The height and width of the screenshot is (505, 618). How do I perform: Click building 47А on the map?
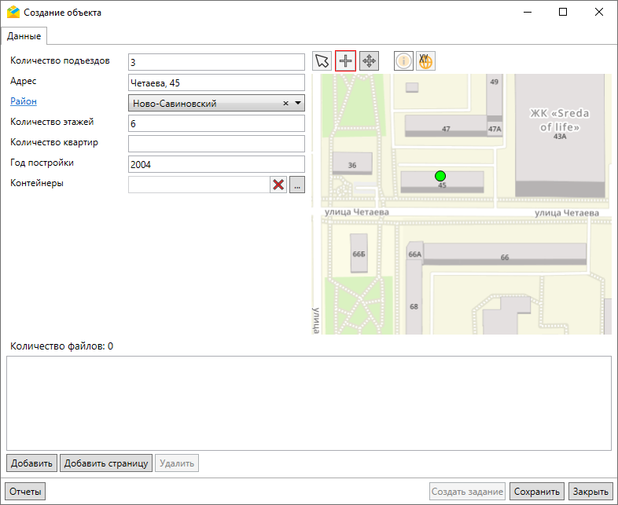[x=495, y=129]
